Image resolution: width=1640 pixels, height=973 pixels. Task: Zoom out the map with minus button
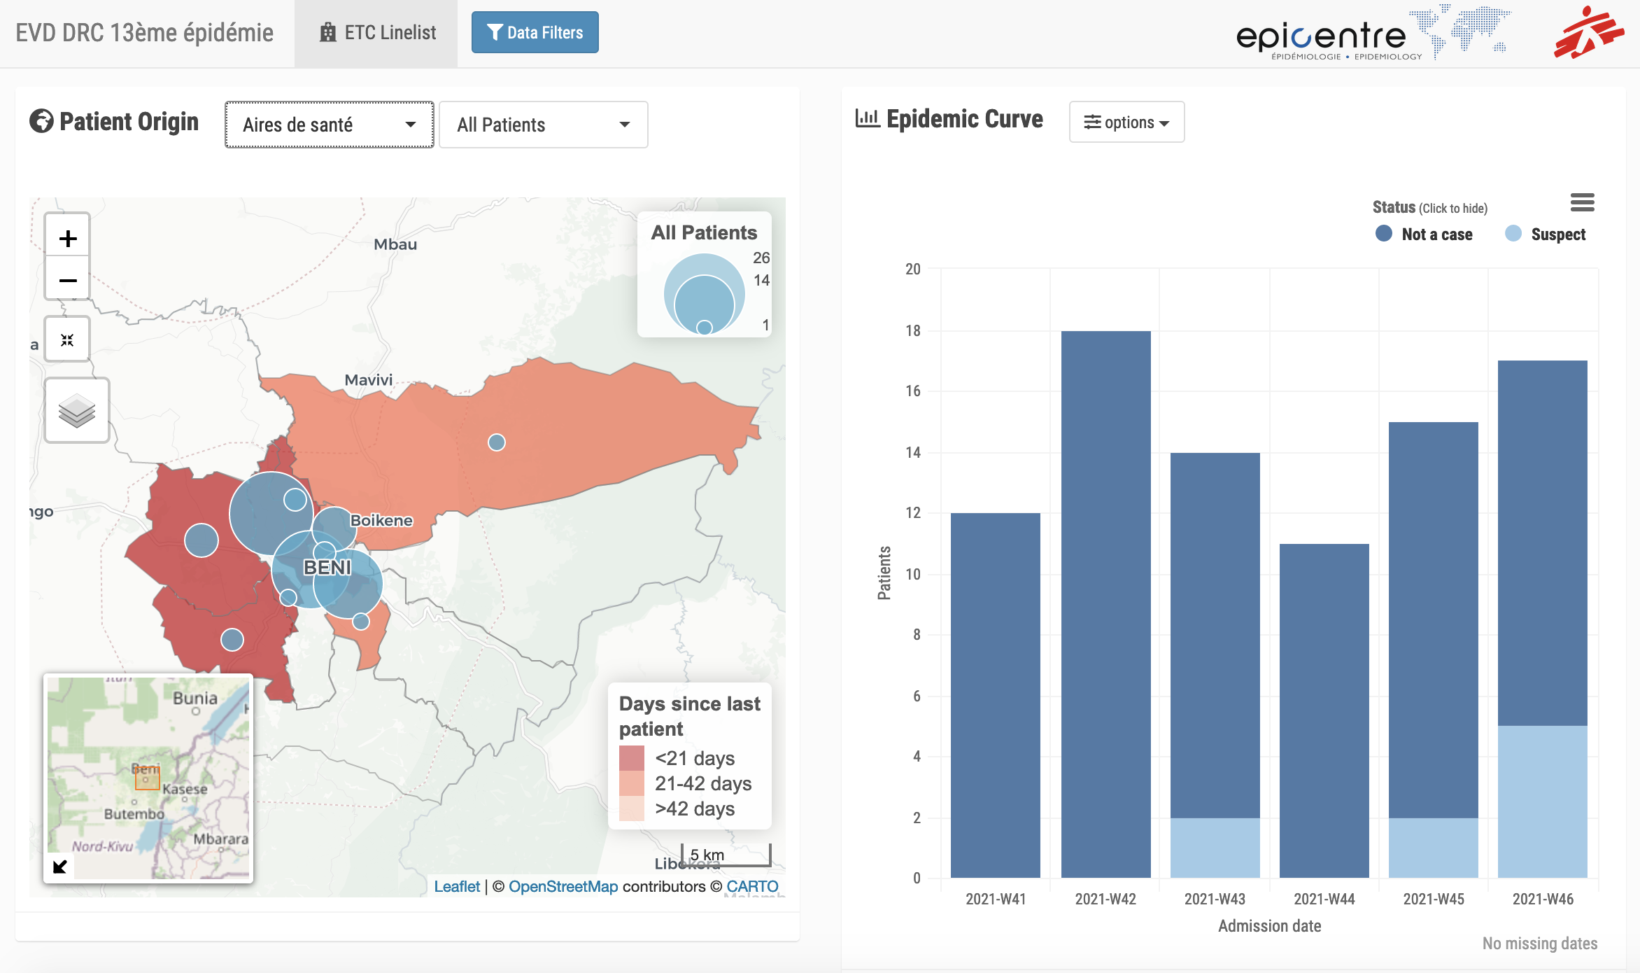point(68,280)
